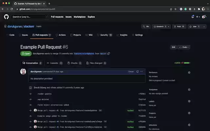Click assign yourself link
Viewport: 210px width, 131px height.
[x=162, y=93]
